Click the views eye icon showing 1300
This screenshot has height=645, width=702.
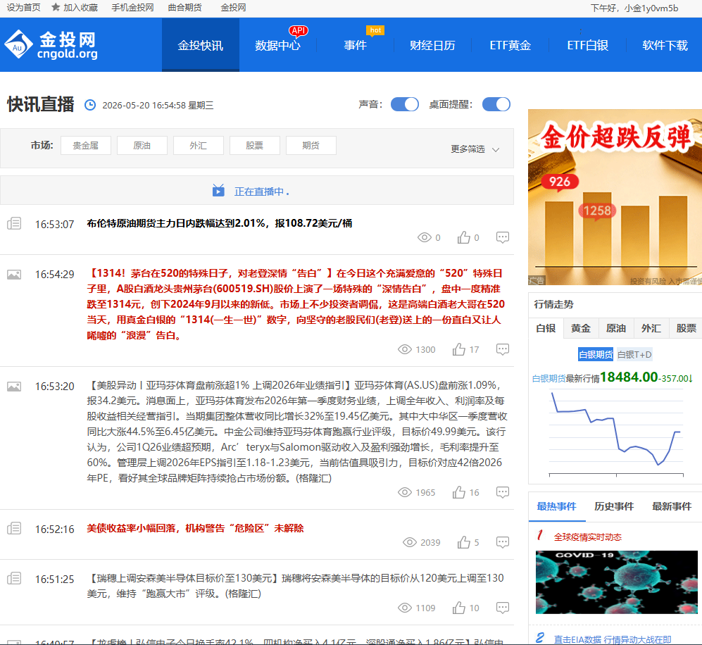coord(405,349)
